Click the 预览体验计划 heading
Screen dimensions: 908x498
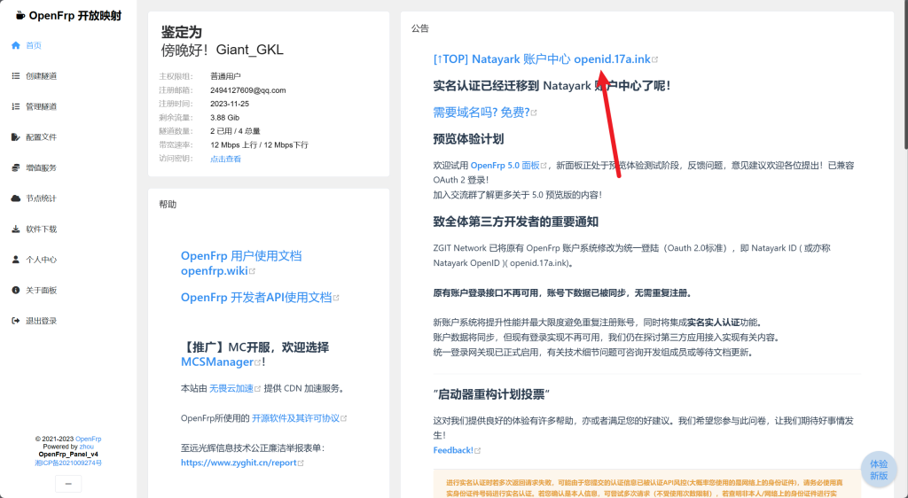click(468, 139)
